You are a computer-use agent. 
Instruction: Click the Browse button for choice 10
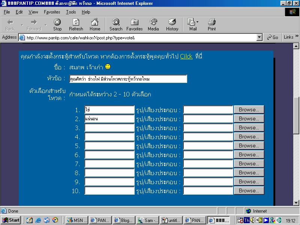pos(249,190)
